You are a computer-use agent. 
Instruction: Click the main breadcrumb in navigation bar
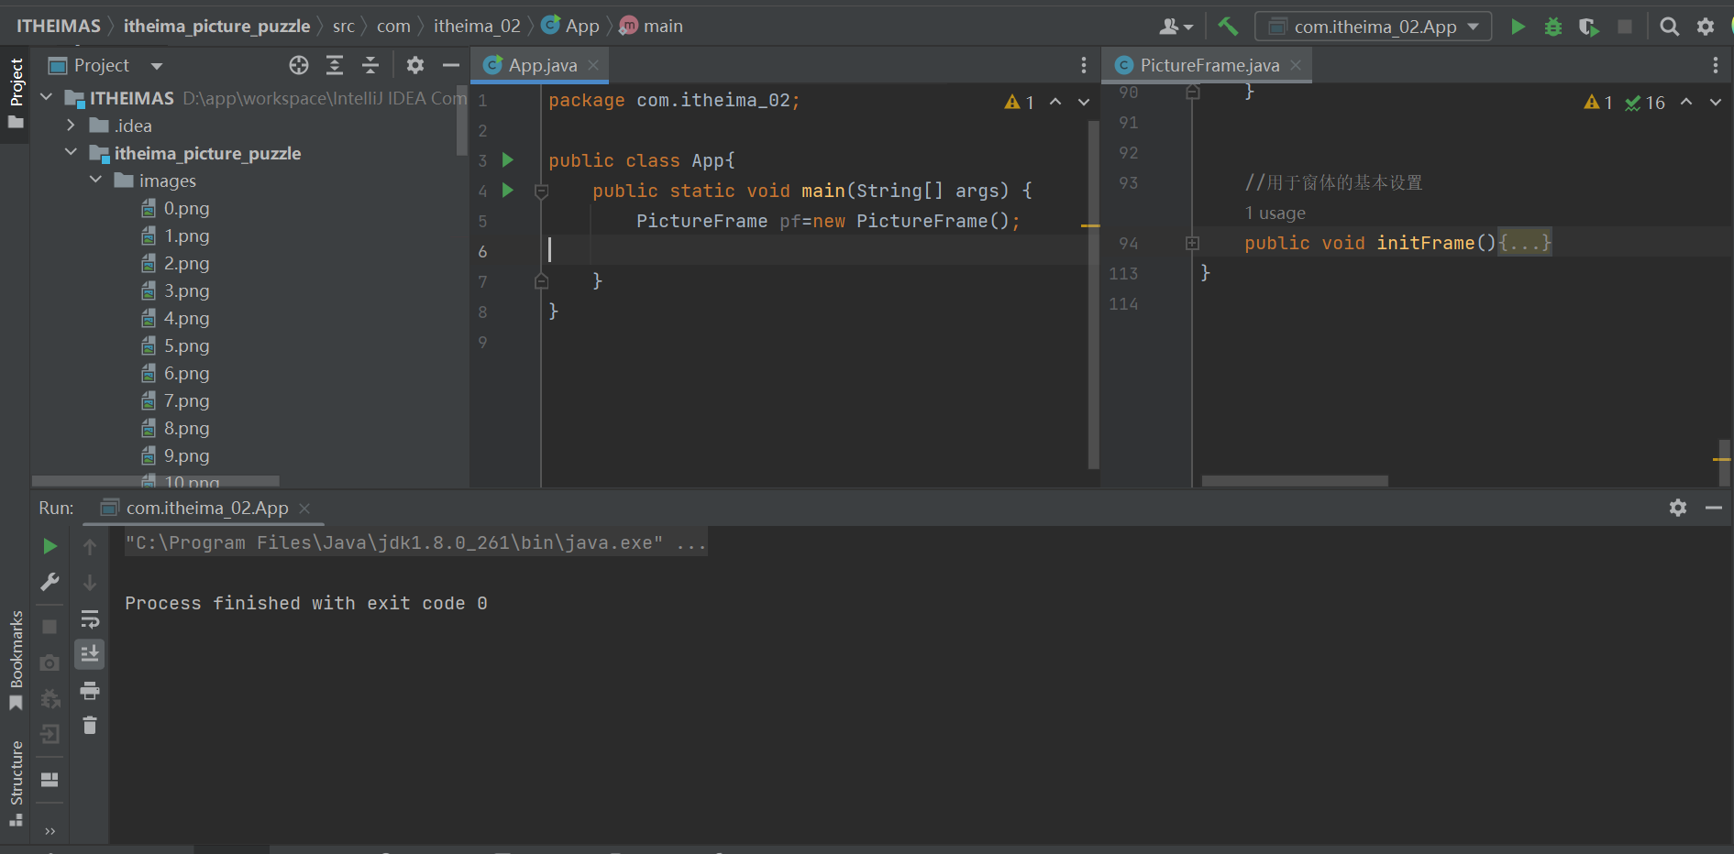click(651, 27)
